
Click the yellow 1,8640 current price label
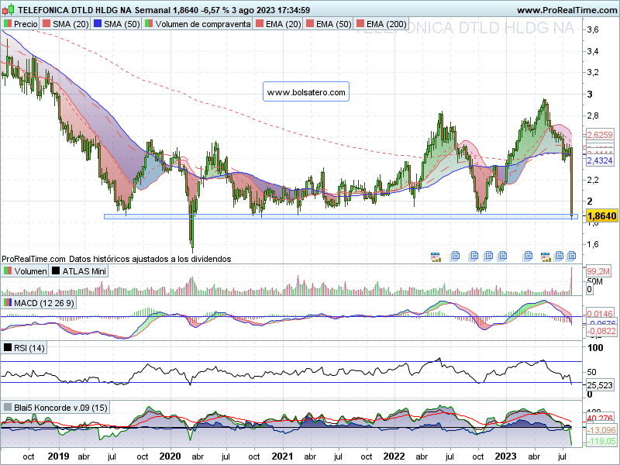(x=601, y=216)
